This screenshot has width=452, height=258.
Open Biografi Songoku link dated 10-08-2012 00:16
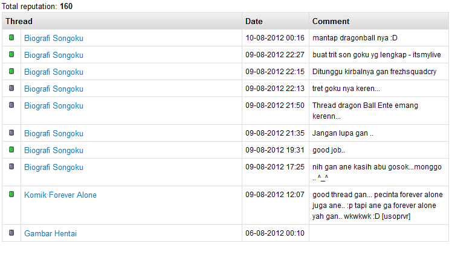pyautogui.click(x=54, y=38)
